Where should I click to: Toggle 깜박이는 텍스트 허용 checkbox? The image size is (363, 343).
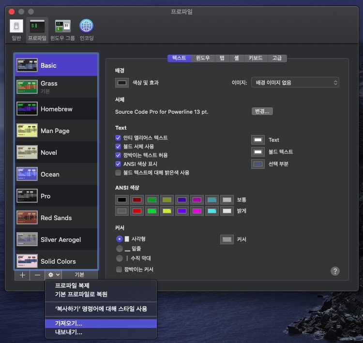(118, 155)
